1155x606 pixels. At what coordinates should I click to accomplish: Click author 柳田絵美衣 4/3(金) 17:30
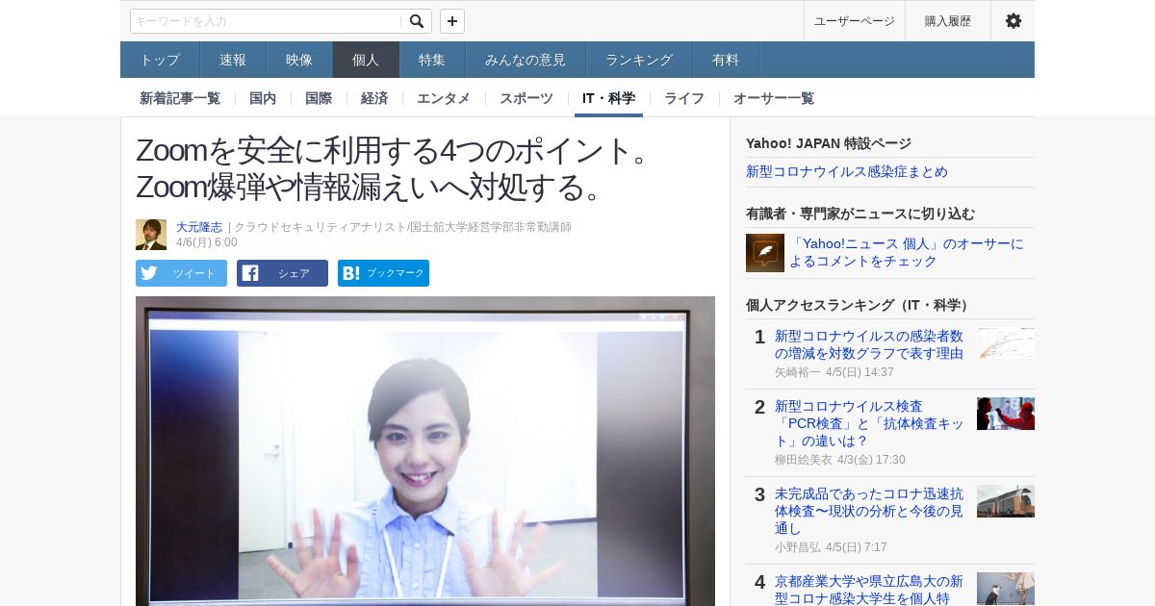840,460
